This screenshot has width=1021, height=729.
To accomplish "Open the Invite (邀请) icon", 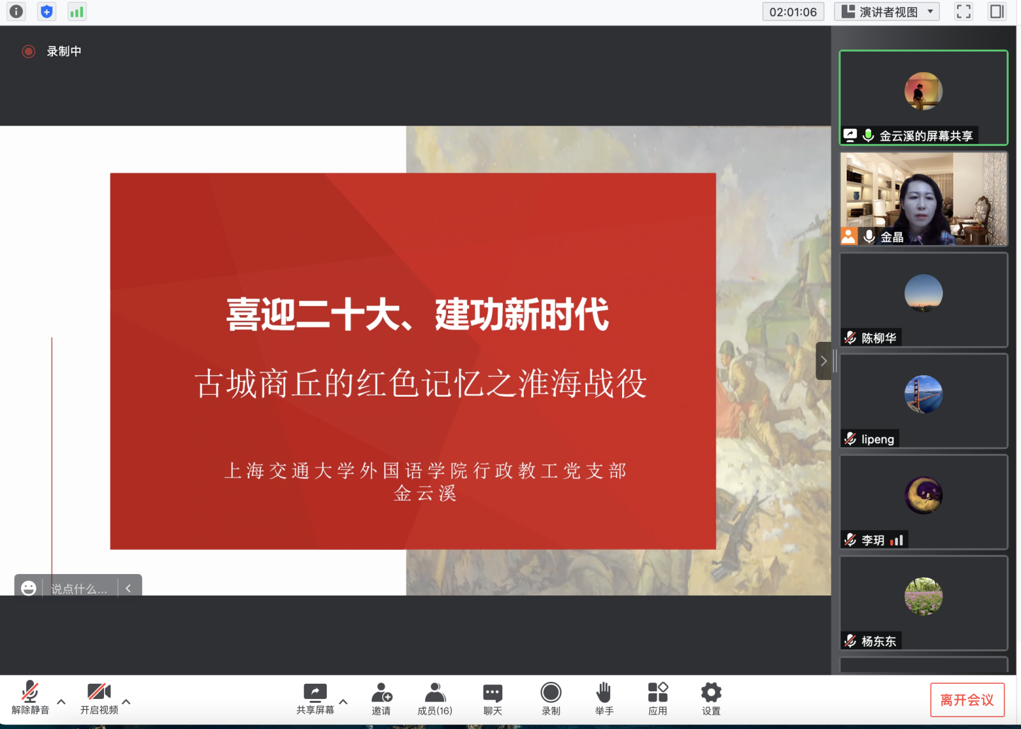I will [381, 699].
